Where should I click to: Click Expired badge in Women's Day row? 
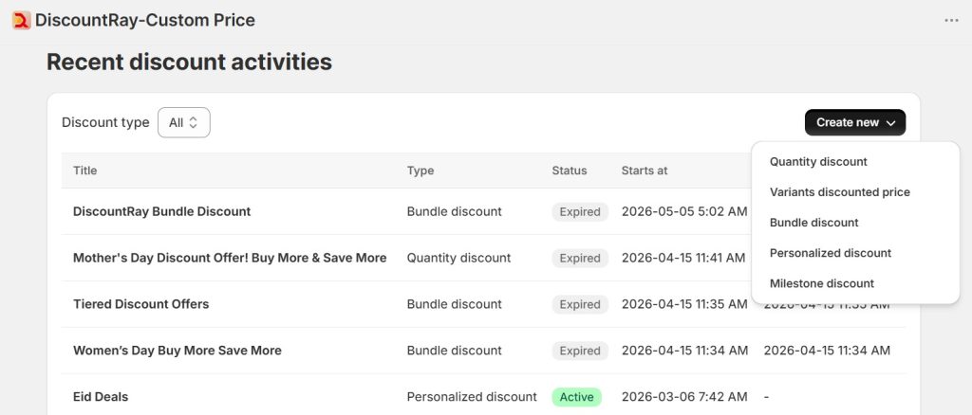point(580,351)
